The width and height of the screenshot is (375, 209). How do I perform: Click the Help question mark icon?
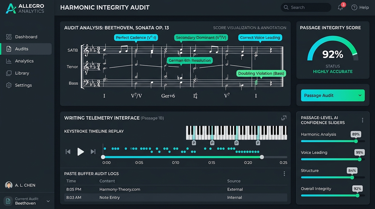(x=354, y=8)
